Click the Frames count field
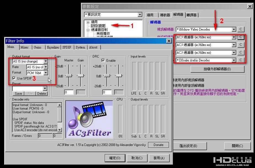Screen dimensions: 255x168 point(45,136)
